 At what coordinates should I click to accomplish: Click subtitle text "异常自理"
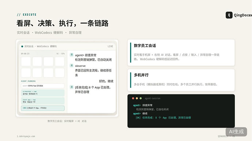[75, 32]
